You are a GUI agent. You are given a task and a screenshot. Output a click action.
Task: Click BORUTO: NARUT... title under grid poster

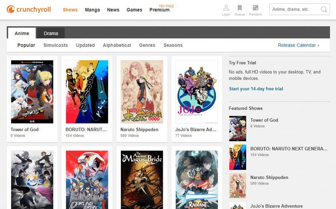86,129
